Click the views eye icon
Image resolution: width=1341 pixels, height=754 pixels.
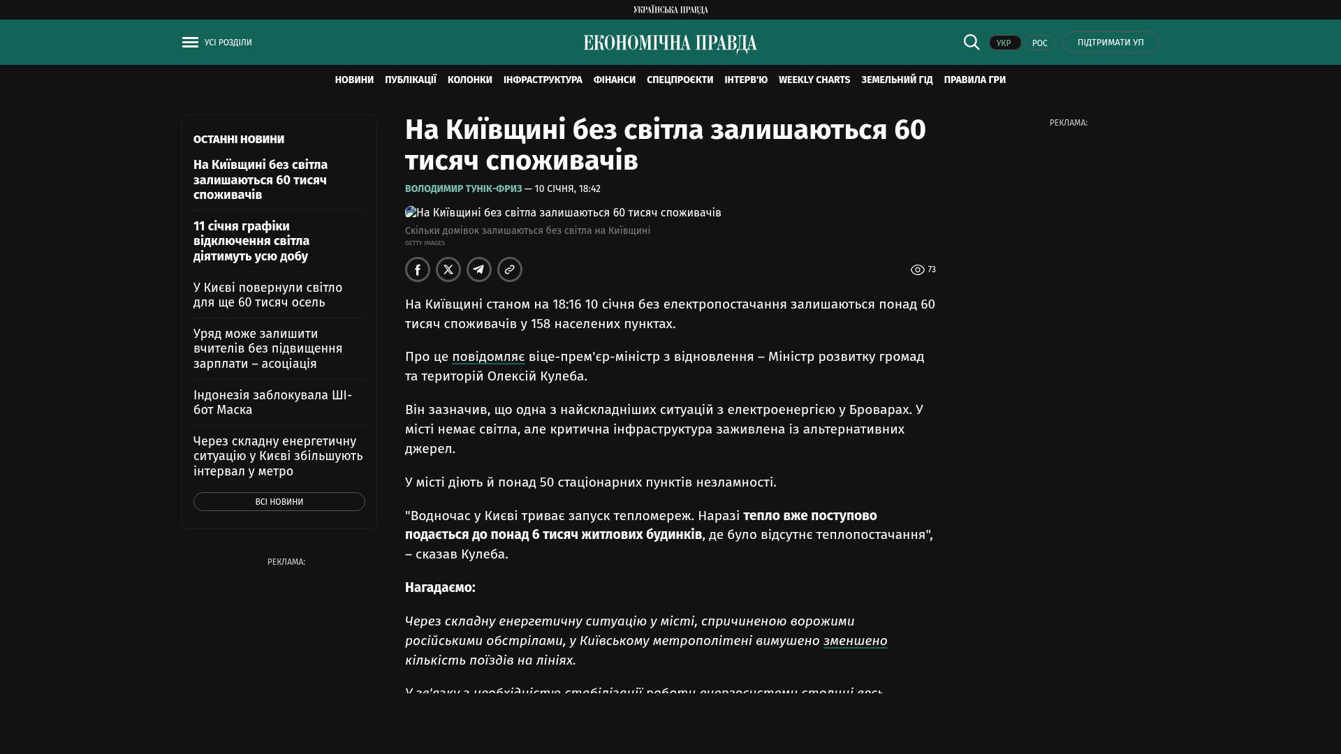tap(917, 270)
